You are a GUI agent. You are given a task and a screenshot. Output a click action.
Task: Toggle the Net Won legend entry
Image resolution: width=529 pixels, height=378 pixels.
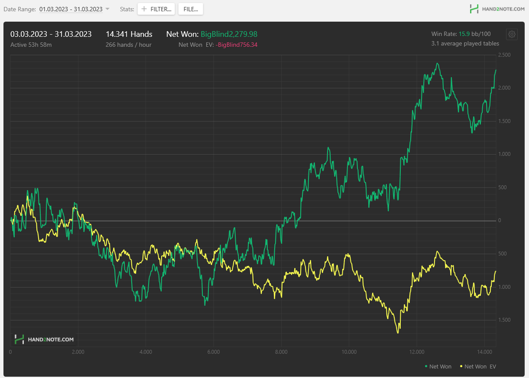pyautogui.click(x=438, y=366)
